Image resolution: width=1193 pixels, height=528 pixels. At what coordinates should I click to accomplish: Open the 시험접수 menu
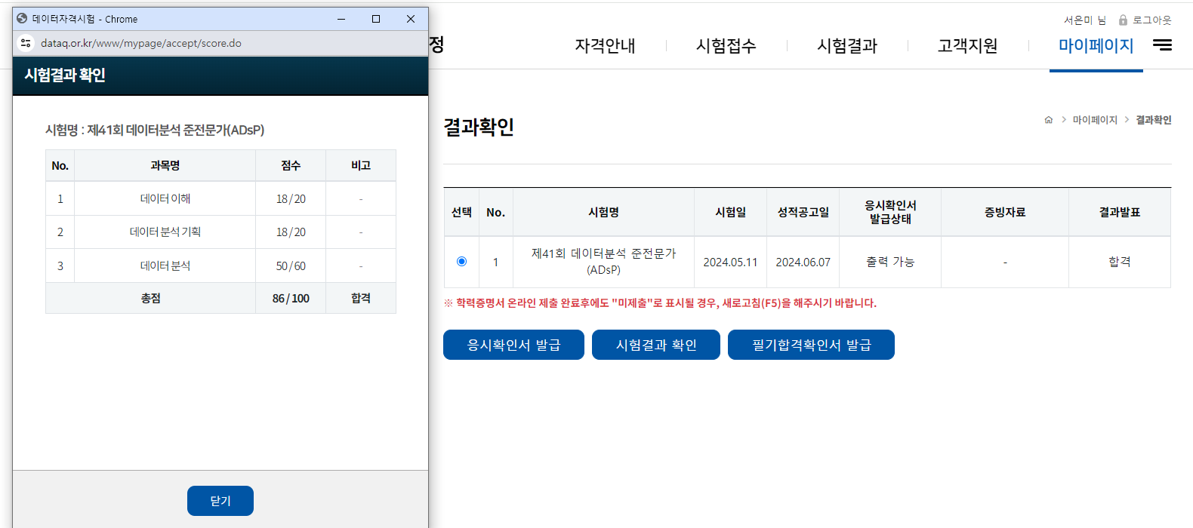726,46
